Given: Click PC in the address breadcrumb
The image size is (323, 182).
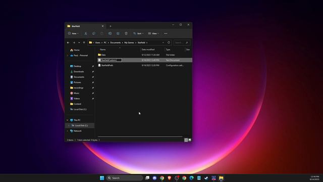Looking at the screenshot, I should pyautogui.click(x=105, y=42).
